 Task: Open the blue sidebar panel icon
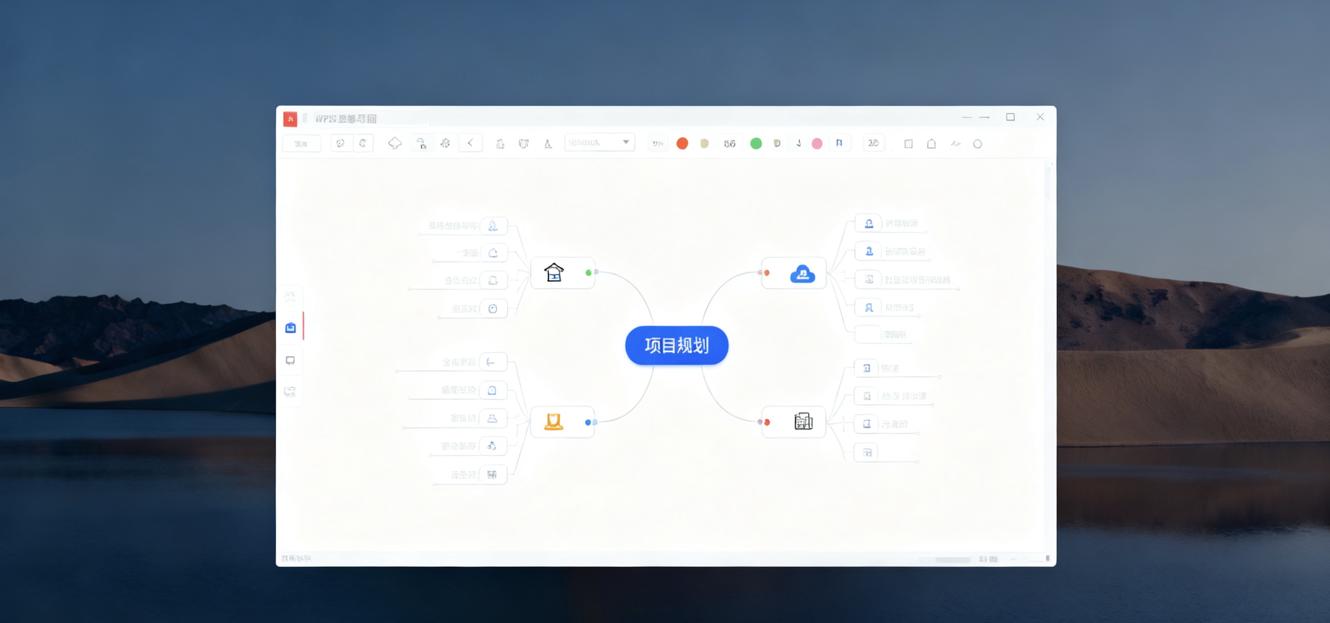(x=291, y=328)
